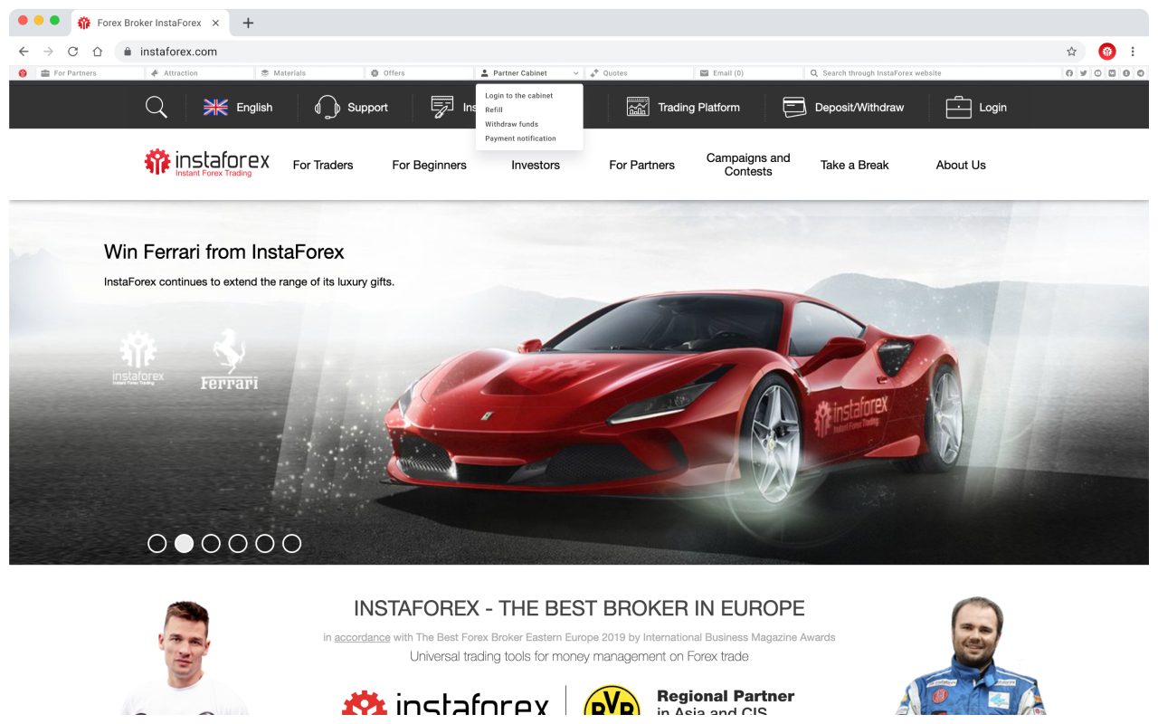Focus the Search through InstaForex website field

(x=932, y=73)
